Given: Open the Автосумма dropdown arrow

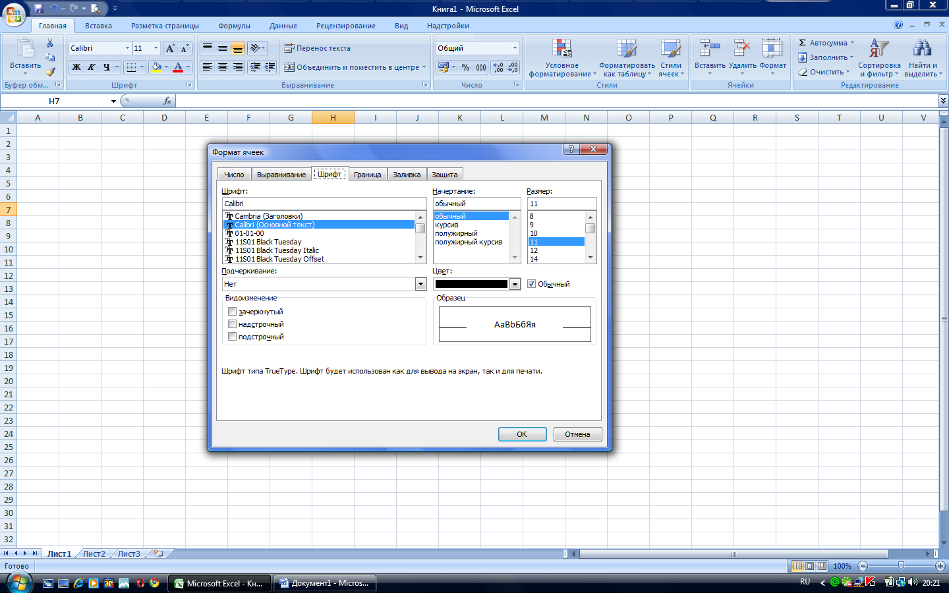Looking at the screenshot, I should [852, 43].
